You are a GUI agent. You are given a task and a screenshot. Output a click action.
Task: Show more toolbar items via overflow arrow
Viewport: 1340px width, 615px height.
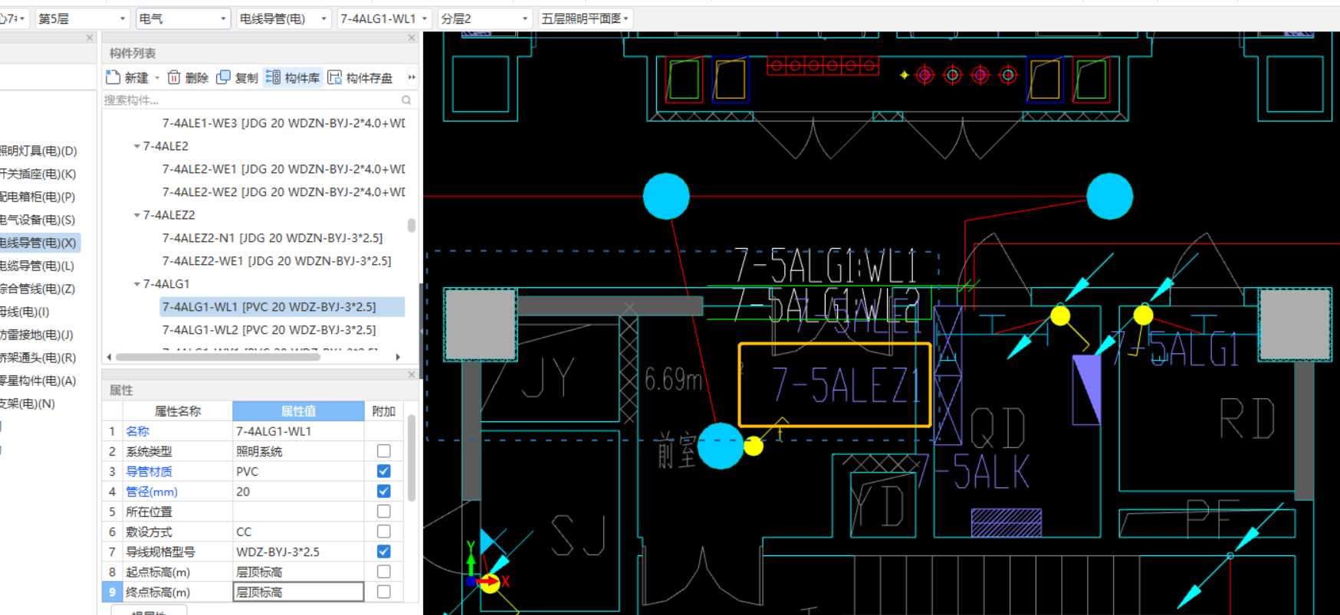pos(412,77)
